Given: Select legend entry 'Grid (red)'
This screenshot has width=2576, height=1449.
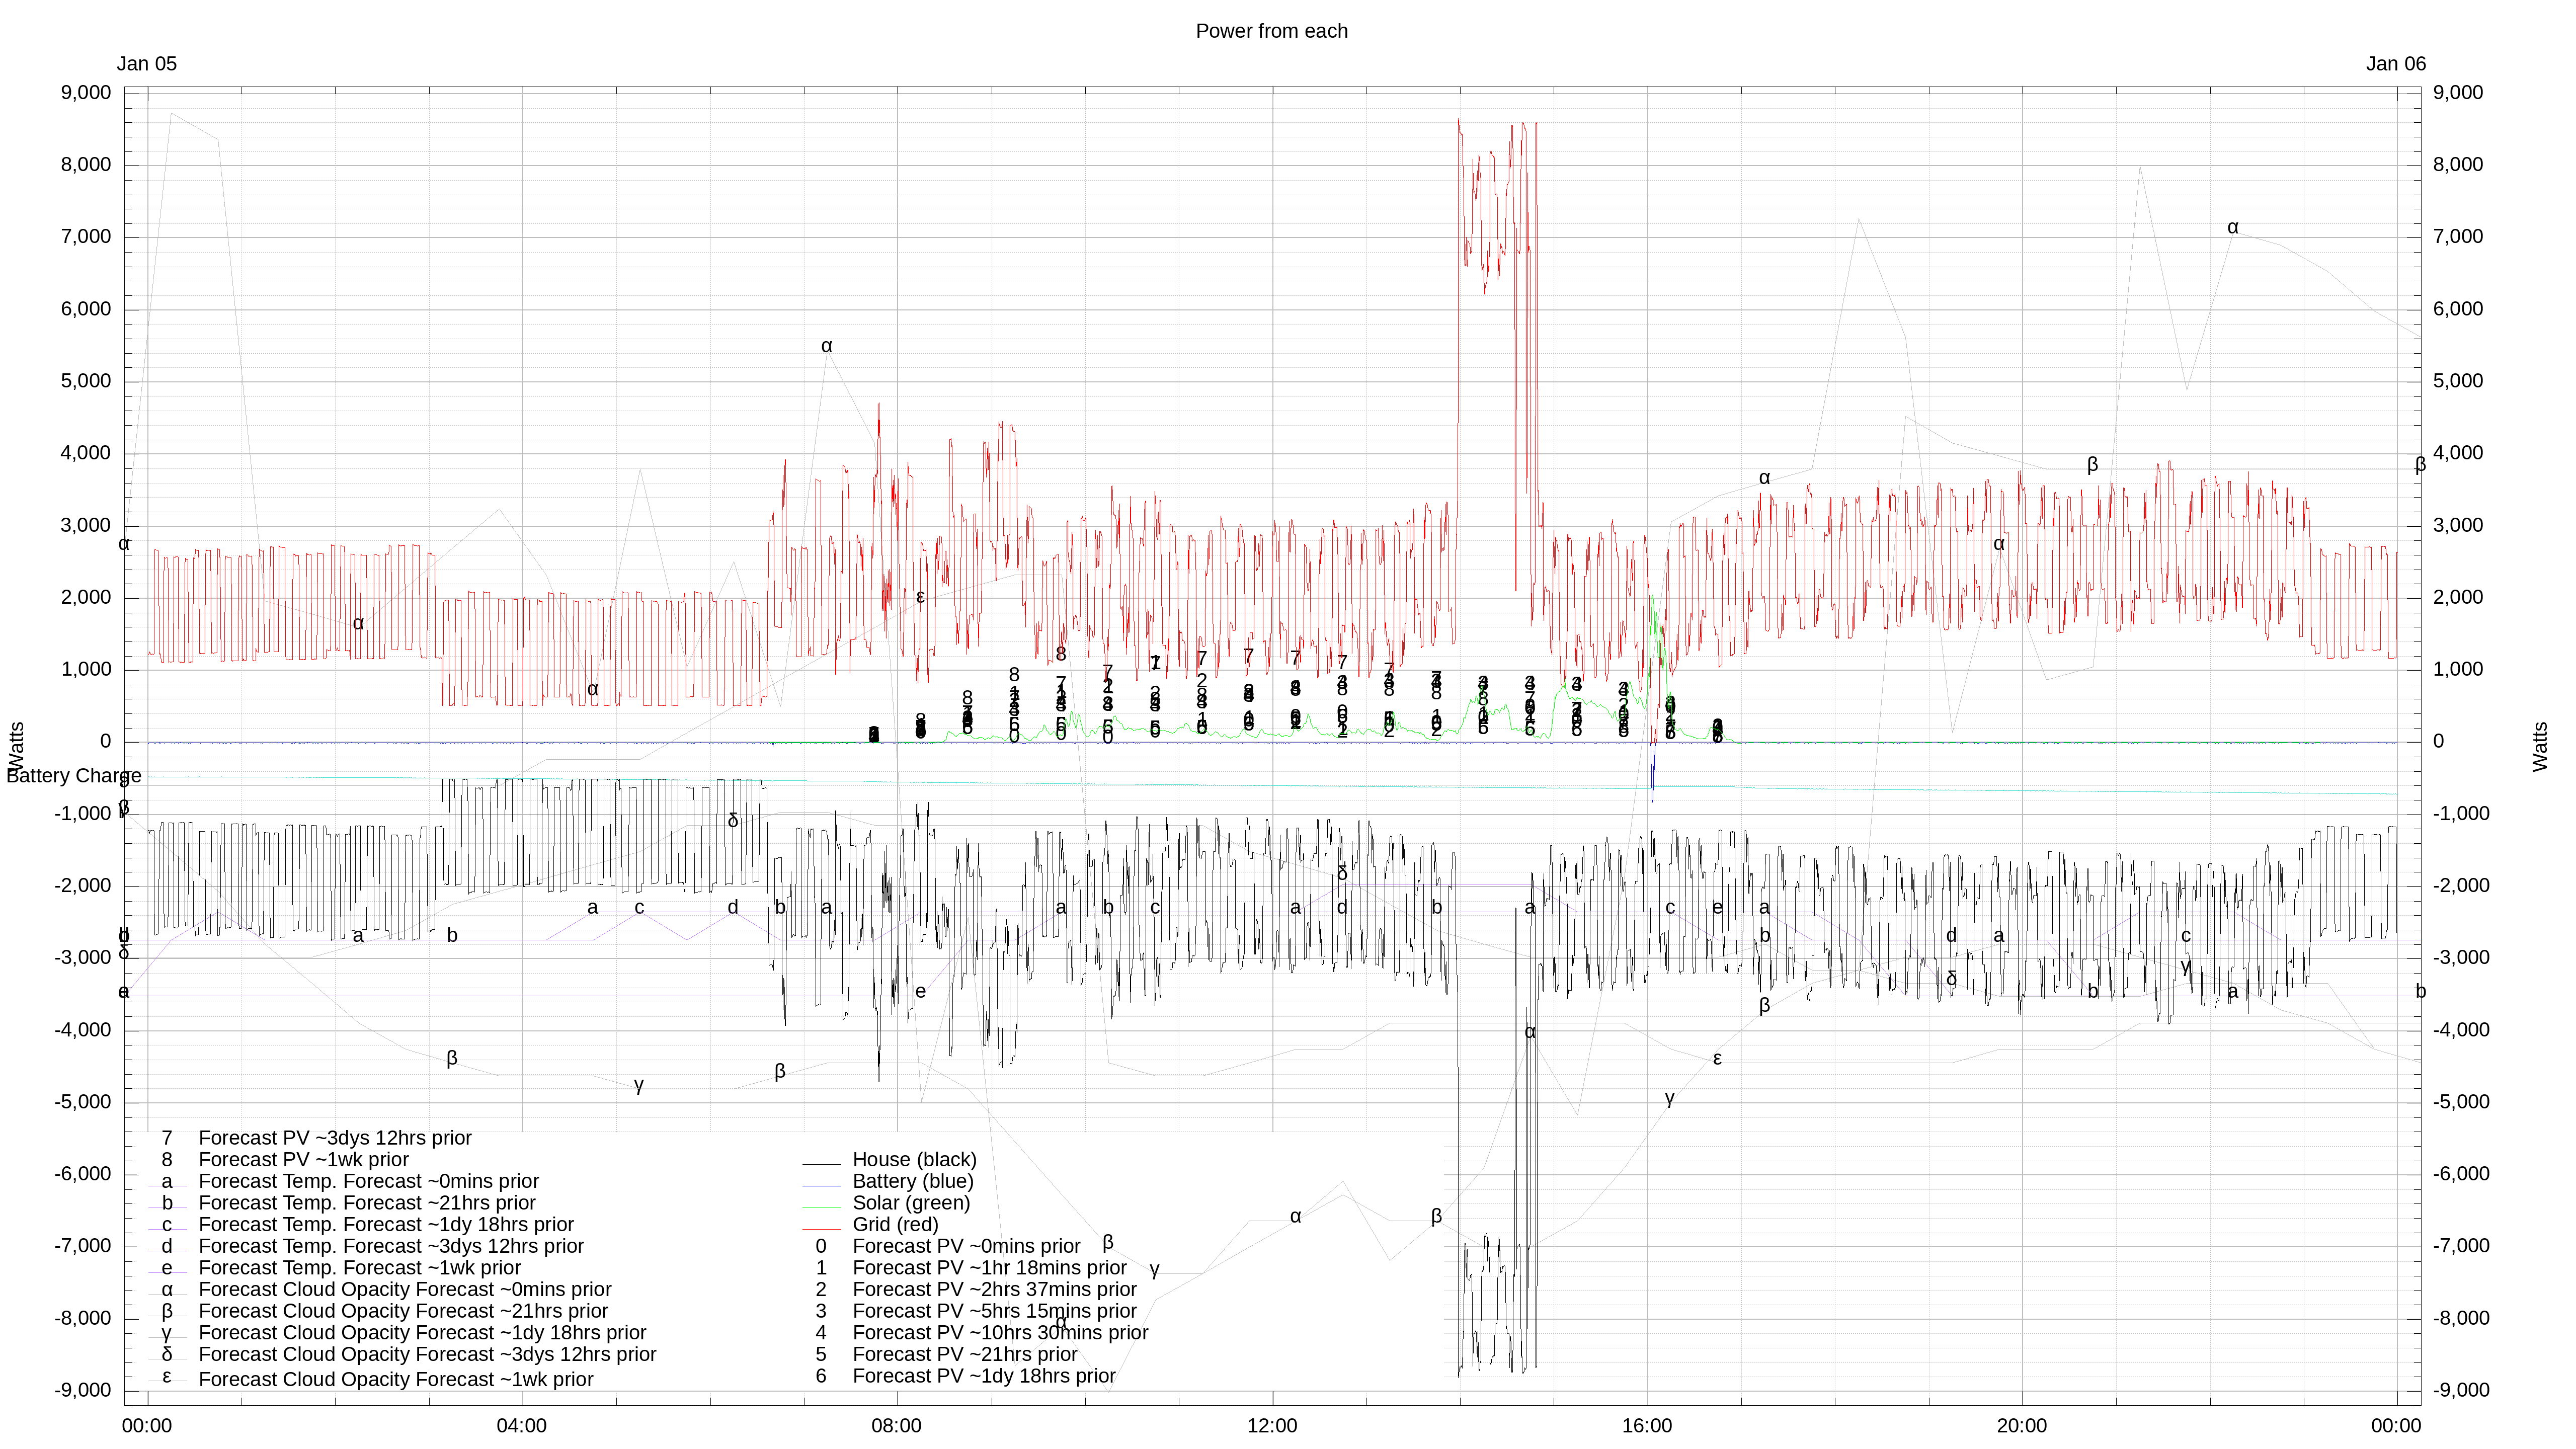Looking at the screenshot, I should pos(895,1224).
